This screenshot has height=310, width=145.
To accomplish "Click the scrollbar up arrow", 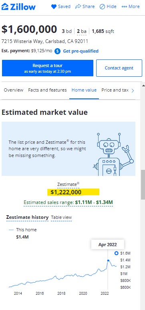I will coord(143,86).
